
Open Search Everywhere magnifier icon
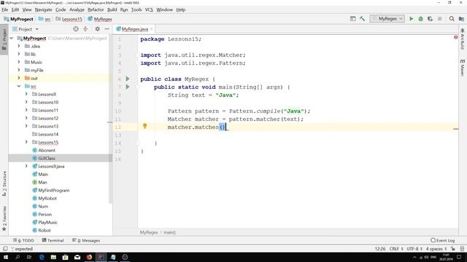click(x=452, y=19)
